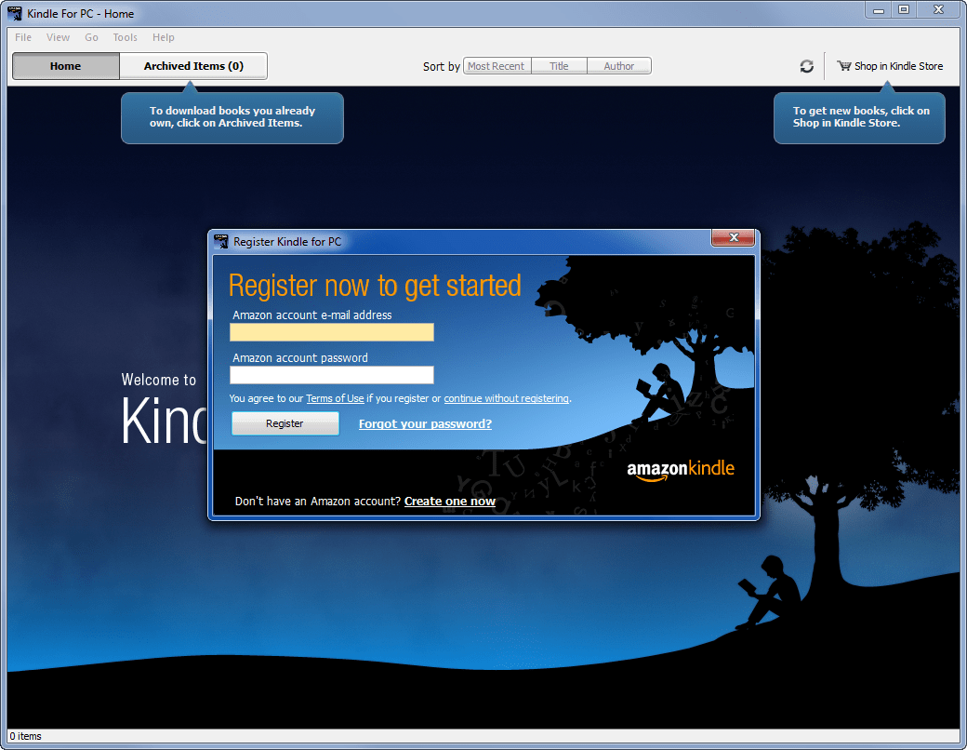
Task: Sort library by Author
Action: [x=619, y=65]
